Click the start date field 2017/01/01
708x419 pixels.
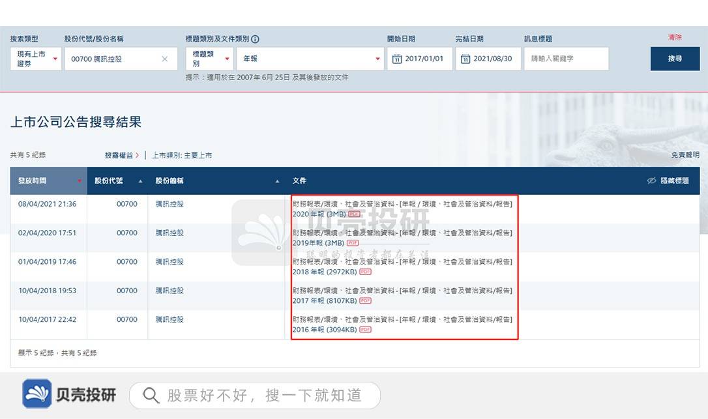[420, 59]
